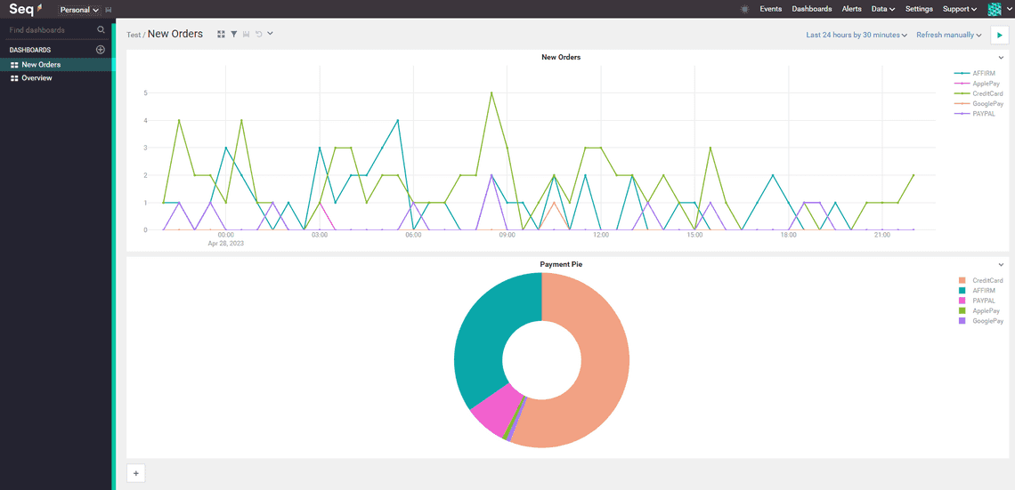Image resolution: width=1015 pixels, height=490 pixels.
Task: Add a new dashboard with the plus icon
Action: pos(101,50)
